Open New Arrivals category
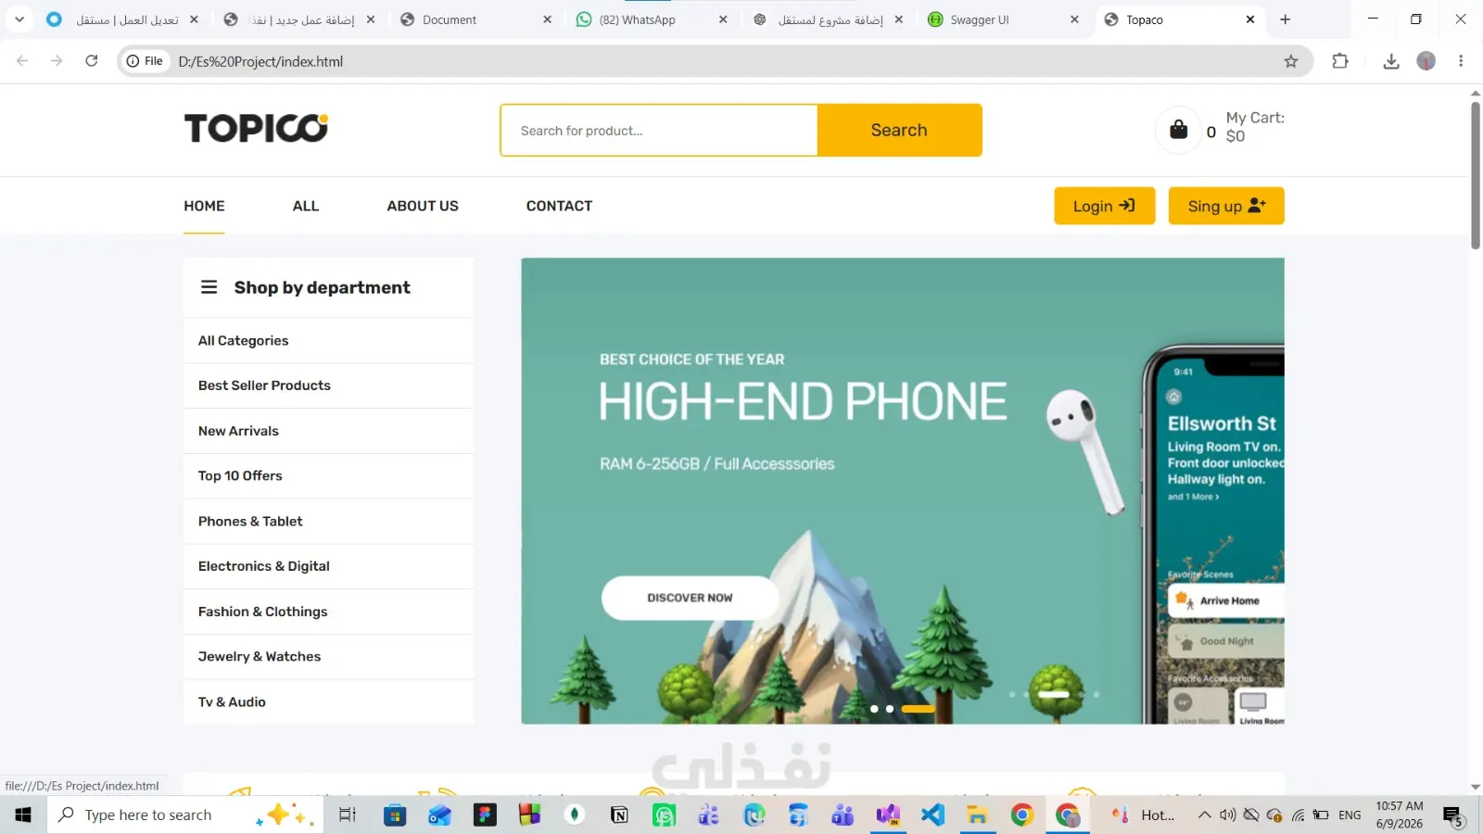 click(328, 431)
